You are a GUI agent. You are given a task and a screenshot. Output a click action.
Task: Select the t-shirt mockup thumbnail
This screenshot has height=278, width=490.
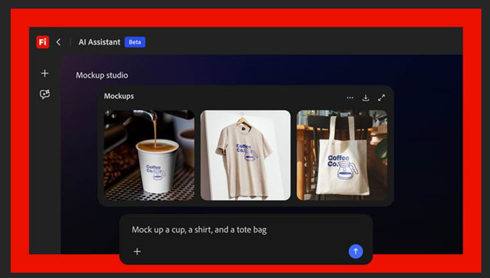pos(245,155)
